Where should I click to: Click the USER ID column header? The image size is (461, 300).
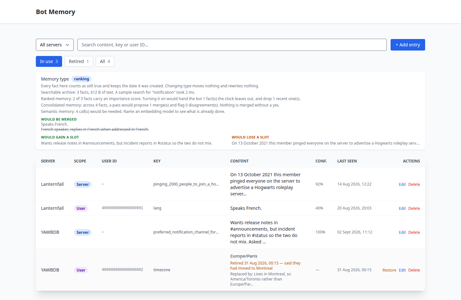pos(109,161)
